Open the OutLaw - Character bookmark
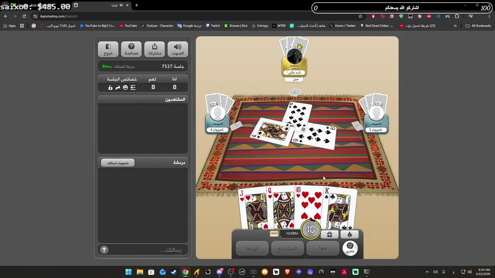The height and width of the screenshot is (278, 495). 157,26
